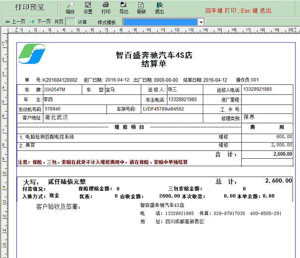
Task: Click the 共页 page count field
Action: click(70, 22)
